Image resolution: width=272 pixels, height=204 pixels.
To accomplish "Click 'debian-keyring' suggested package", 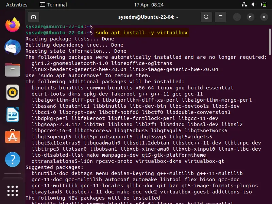I will [x=133, y=173].
